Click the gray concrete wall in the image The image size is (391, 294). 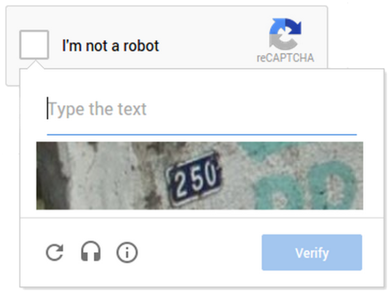click(105, 174)
